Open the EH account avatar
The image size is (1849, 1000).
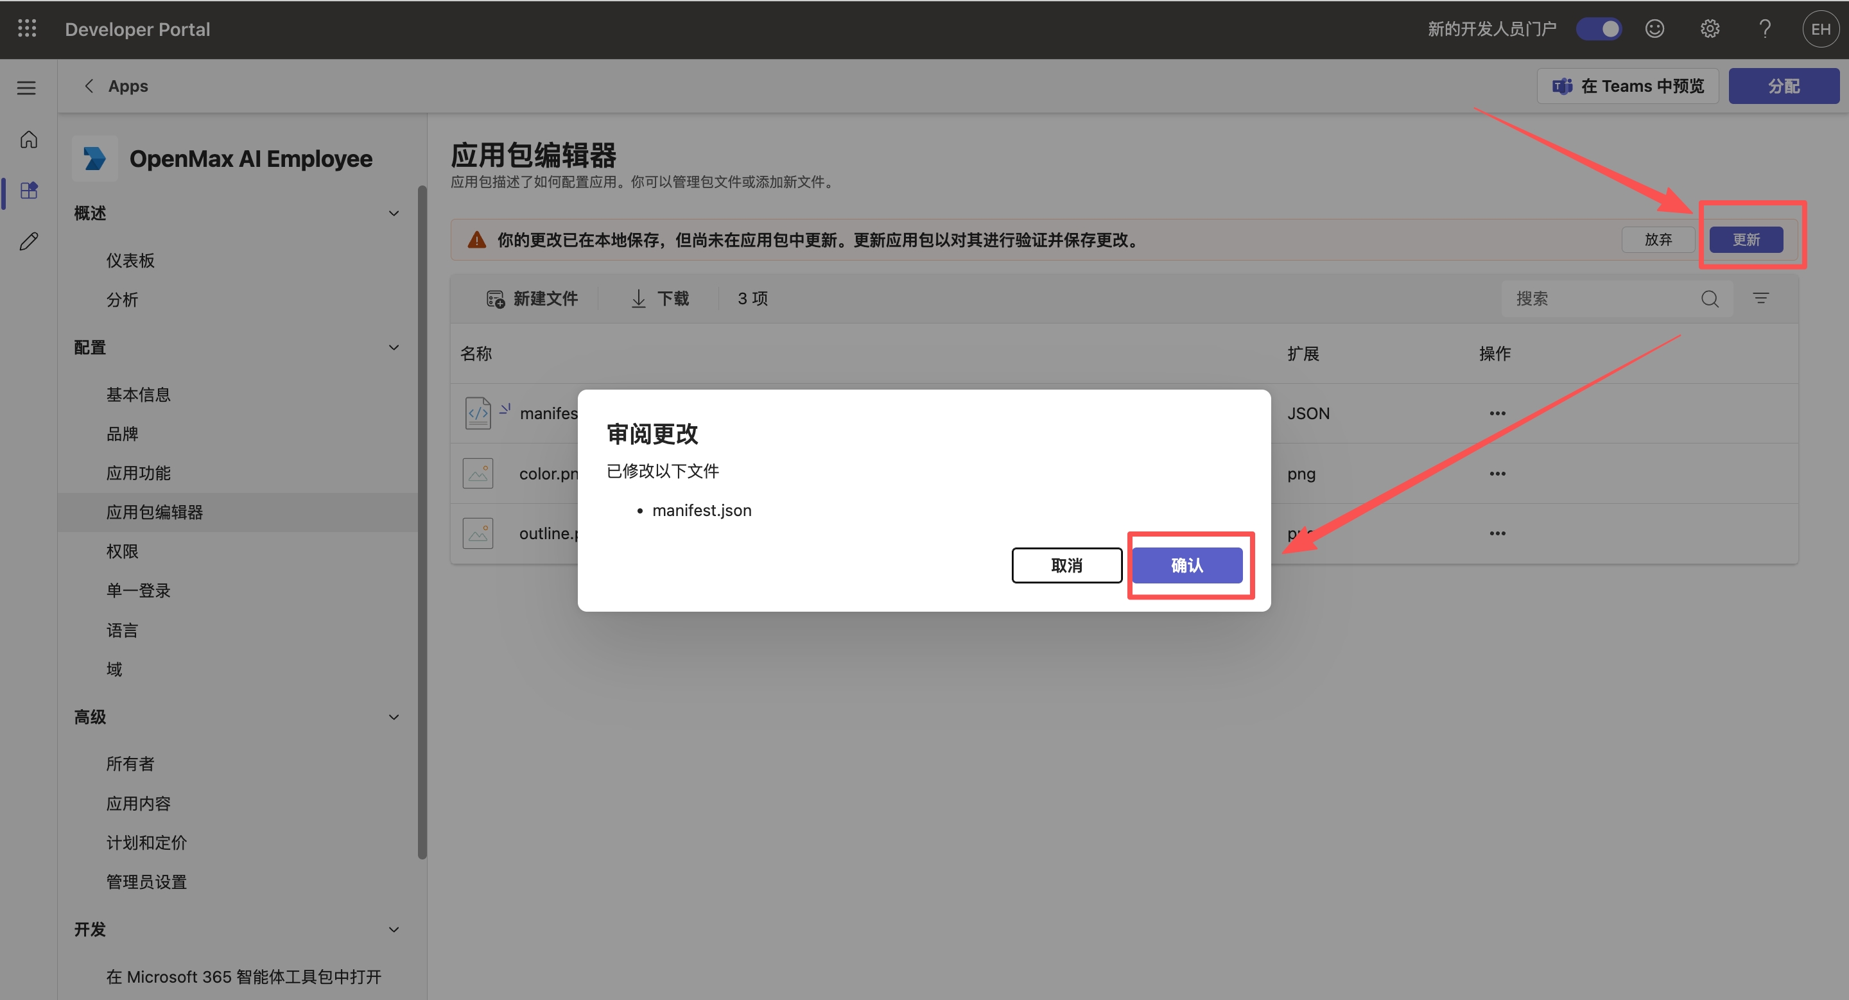pyautogui.click(x=1820, y=29)
